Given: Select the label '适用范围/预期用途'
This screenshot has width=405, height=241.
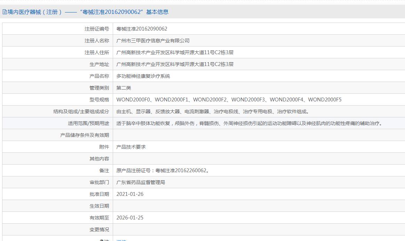Looking at the screenshot, I should point(89,124).
